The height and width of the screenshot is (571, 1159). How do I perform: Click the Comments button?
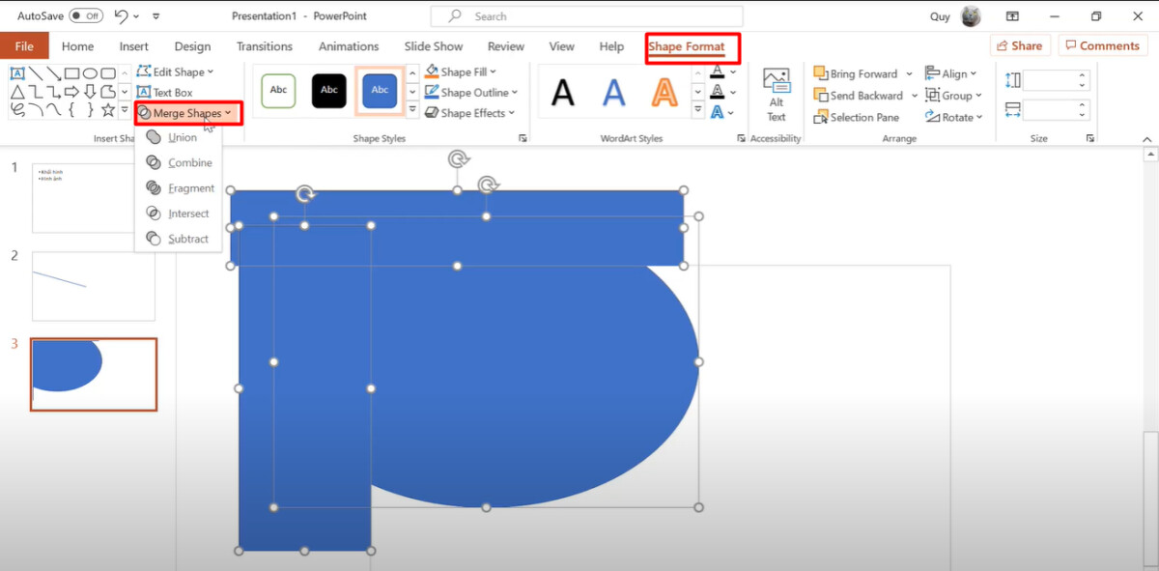pos(1102,45)
